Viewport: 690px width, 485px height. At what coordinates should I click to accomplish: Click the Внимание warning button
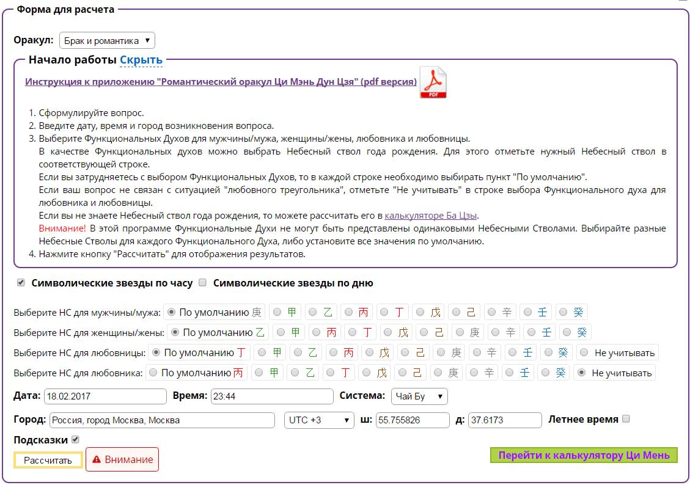pyautogui.click(x=122, y=459)
